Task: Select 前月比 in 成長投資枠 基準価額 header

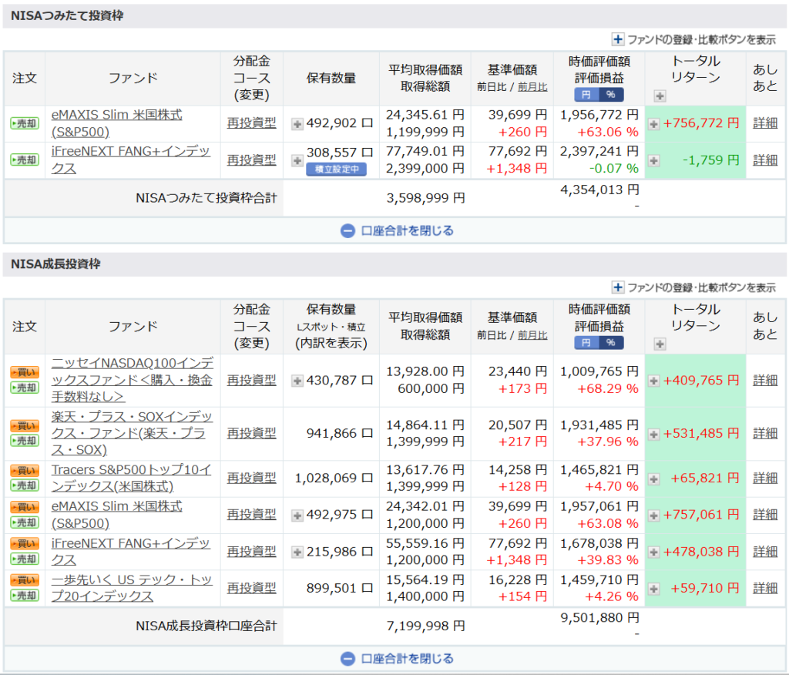Action: point(532,334)
